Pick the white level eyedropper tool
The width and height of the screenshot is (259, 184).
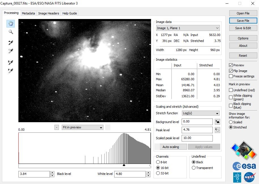click(11, 51)
